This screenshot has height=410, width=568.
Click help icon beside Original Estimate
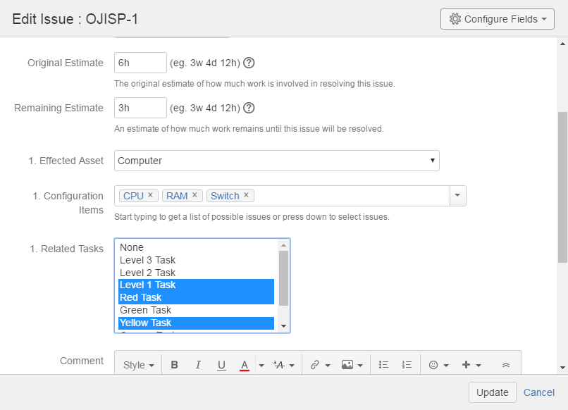249,63
